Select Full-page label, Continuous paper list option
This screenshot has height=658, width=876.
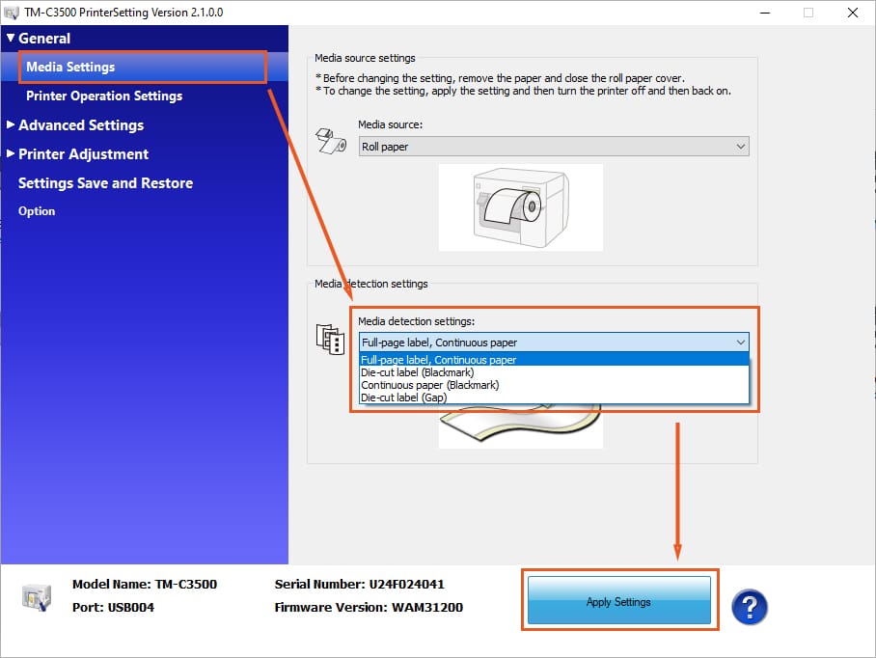pos(554,359)
